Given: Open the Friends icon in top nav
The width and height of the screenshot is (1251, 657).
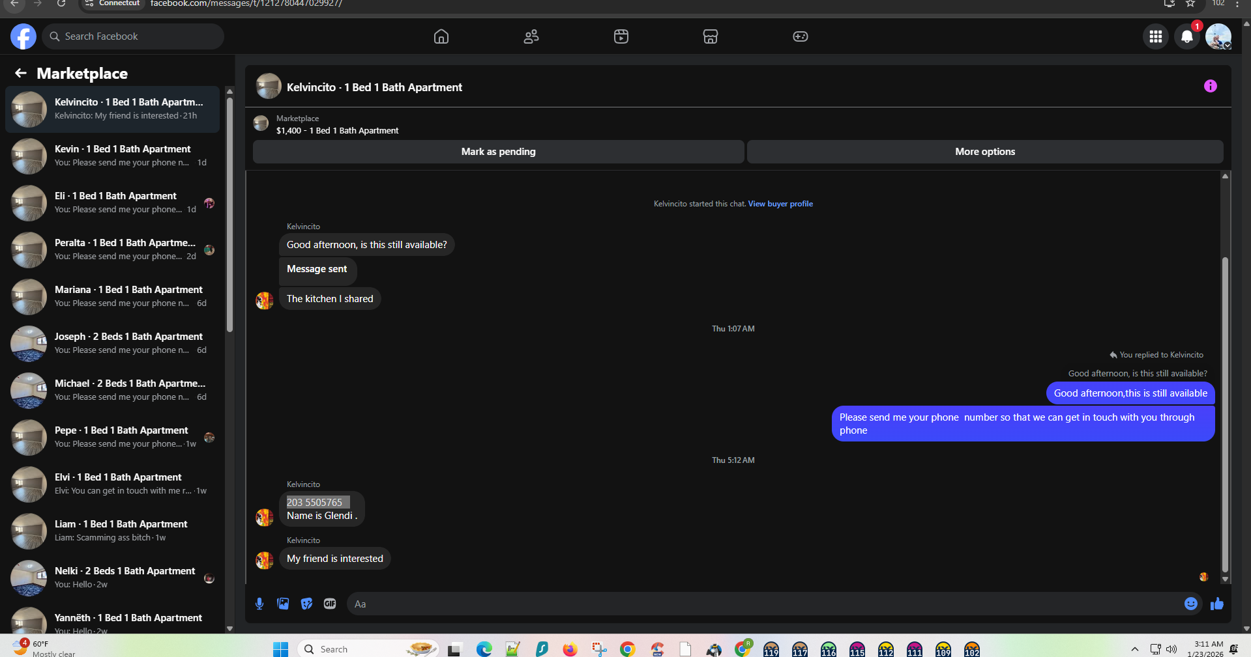Looking at the screenshot, I should [531, 36].
